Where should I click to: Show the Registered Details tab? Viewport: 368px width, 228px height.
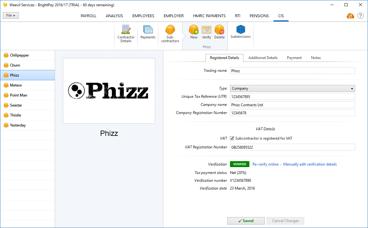(x=225, y=58)
